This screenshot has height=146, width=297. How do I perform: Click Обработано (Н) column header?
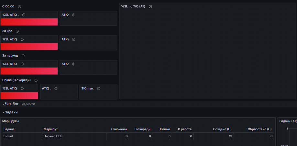pos(259,129)
